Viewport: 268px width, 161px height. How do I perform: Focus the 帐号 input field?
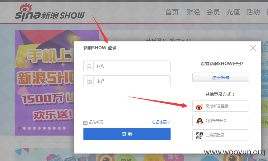[x=127, y=66]
